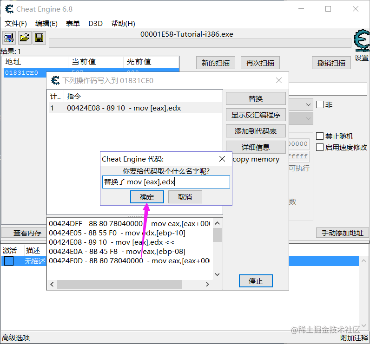Viewport: 370px width, 344px height.
Task: Click the disassembly horizontal scroll right arrow
Action: tap(207, 285)
